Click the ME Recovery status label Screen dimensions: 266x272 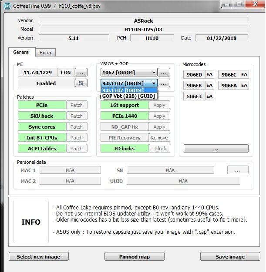[x=125, y=138]
